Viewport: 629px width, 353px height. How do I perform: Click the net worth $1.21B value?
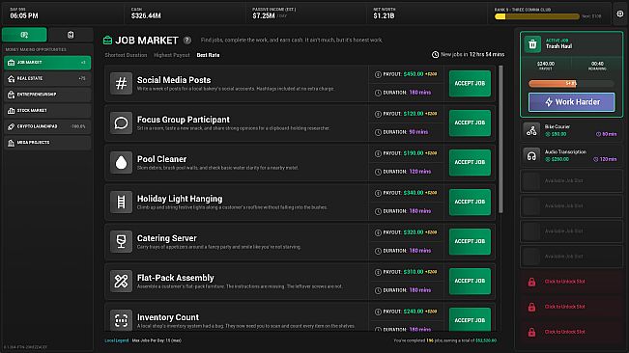pos(384,16)
